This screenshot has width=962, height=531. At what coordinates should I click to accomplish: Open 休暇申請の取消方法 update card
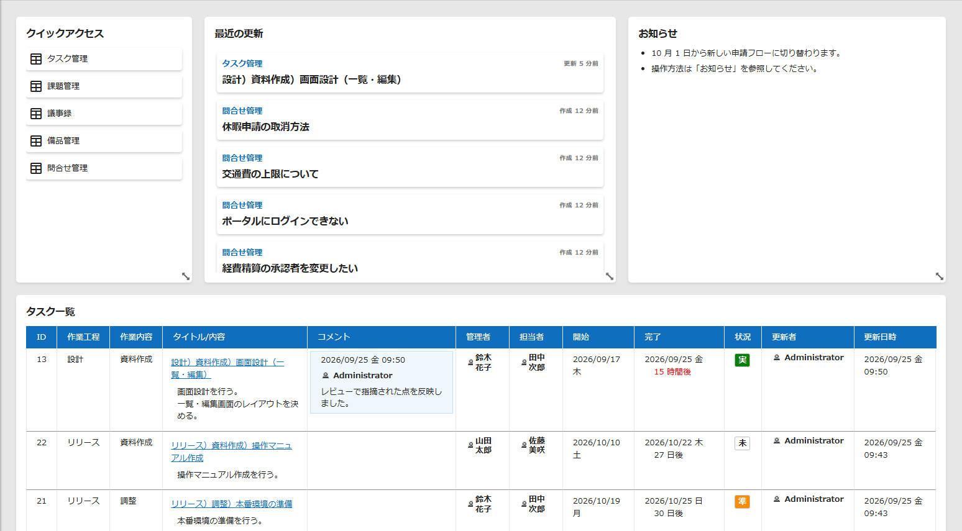(410, 119)
